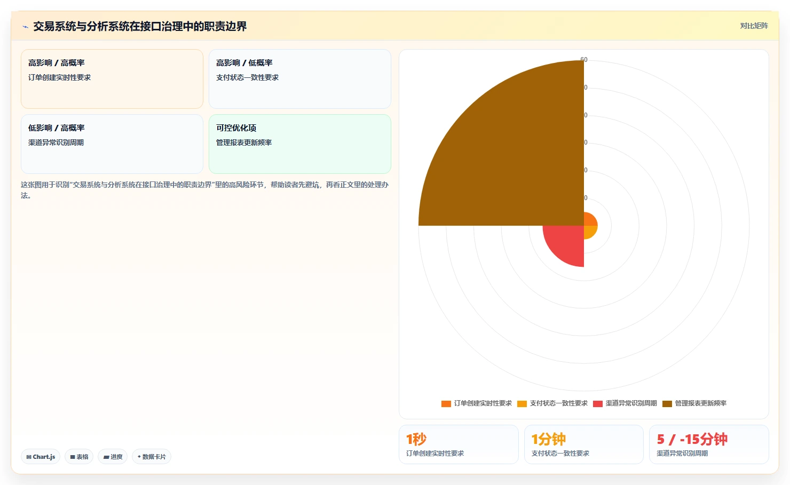Click the 支付状态一致性要求 text in matrix card

(x=247, y=77)
